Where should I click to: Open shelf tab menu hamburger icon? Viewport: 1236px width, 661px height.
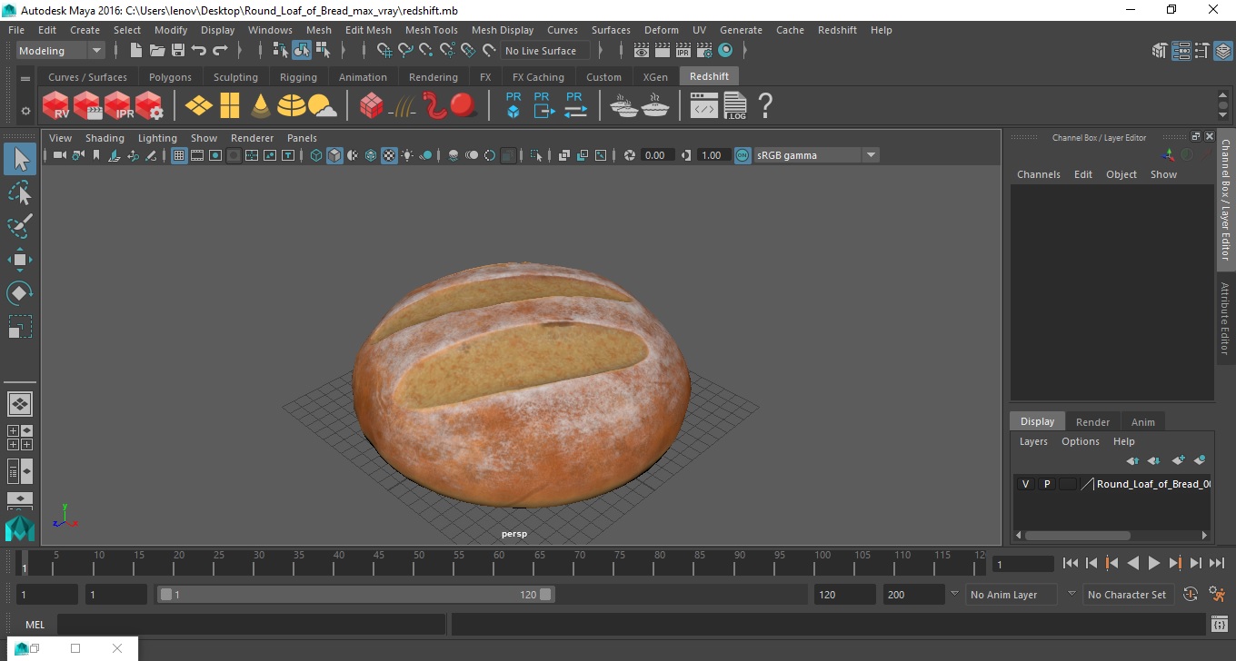click(25, 78)
